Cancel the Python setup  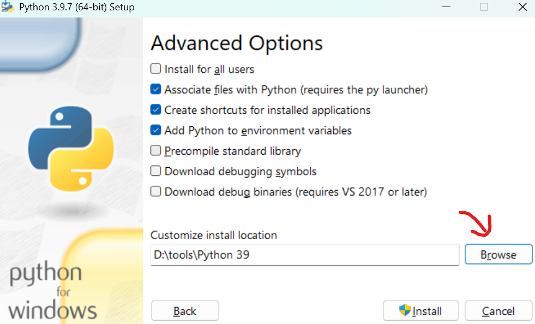498,310
